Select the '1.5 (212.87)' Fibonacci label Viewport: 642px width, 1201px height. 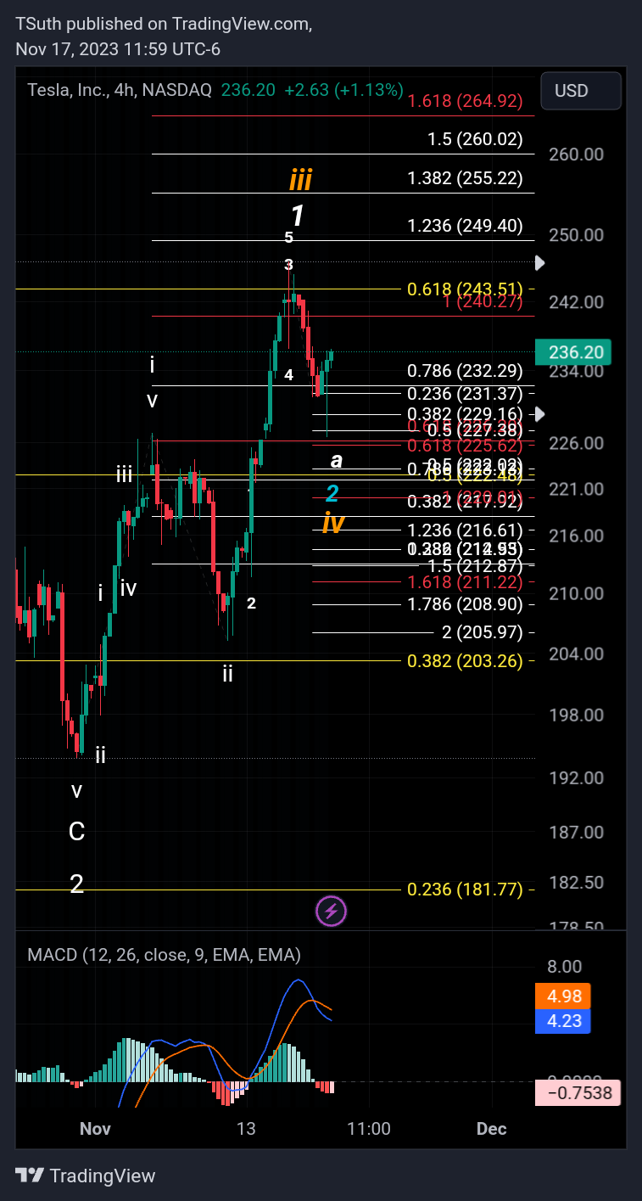click(475, 565)
